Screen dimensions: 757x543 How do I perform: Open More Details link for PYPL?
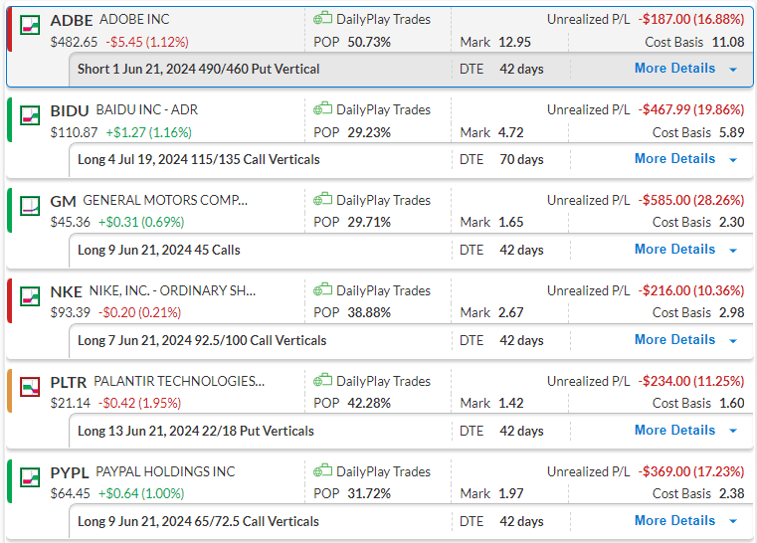coord(674,521)
